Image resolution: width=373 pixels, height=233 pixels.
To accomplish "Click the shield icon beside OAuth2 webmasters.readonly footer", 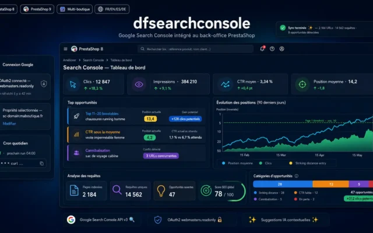I will point(158,220).
